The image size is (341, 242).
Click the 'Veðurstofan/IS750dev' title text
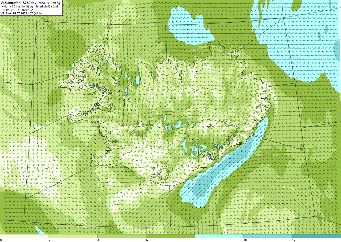(18, 3)
